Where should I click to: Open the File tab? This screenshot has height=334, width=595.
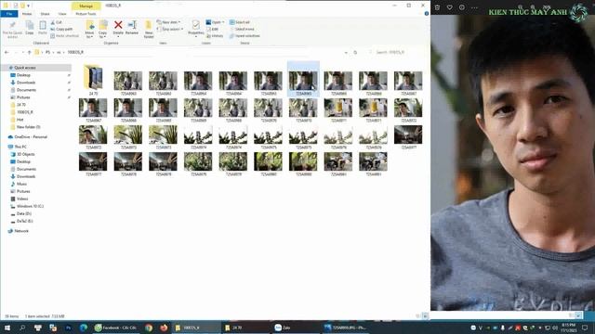tap(9, 14)
